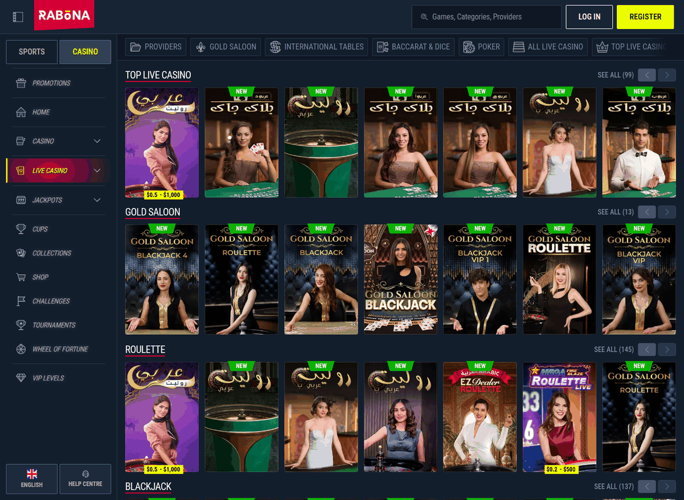Click See All (13) for Gold Saloon
Screen dimensions: 684x500
pos(616,212)
